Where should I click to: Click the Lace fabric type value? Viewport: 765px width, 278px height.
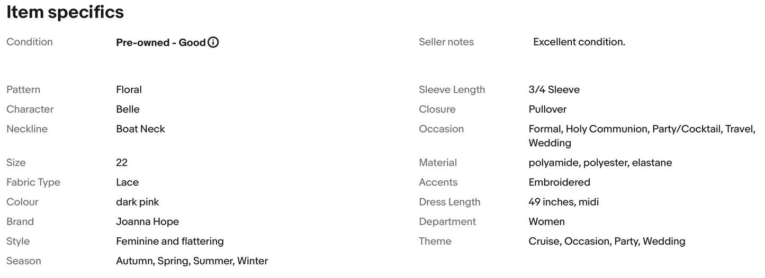[x=128, y=182]
